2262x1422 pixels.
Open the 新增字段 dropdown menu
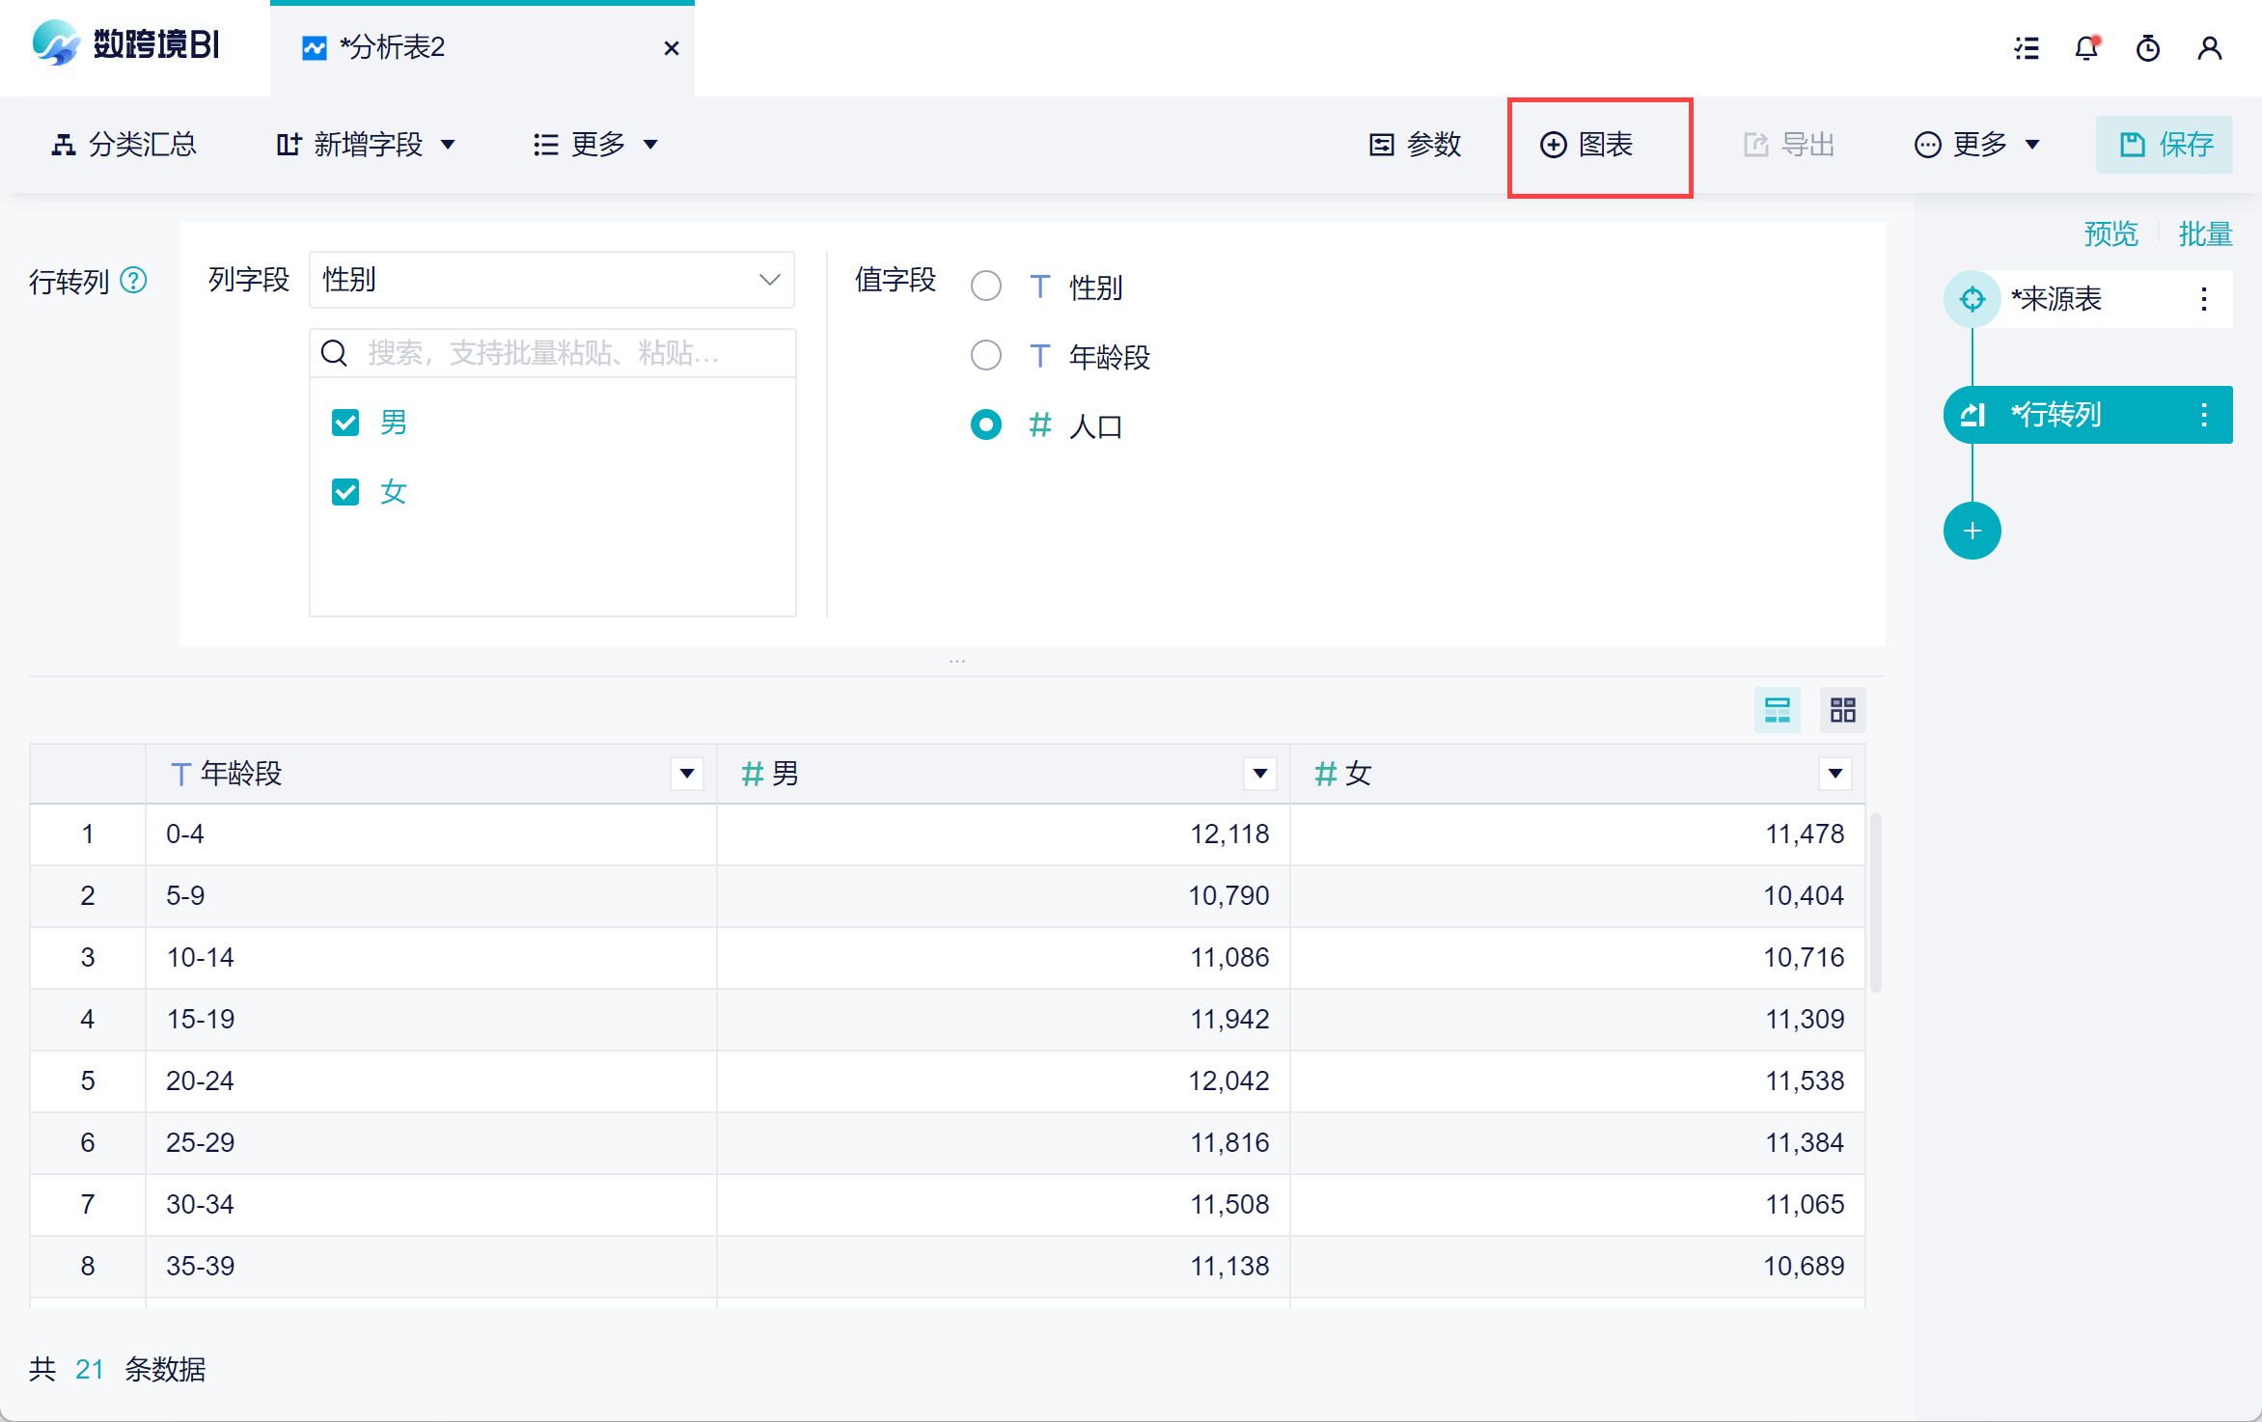(367, 145)
